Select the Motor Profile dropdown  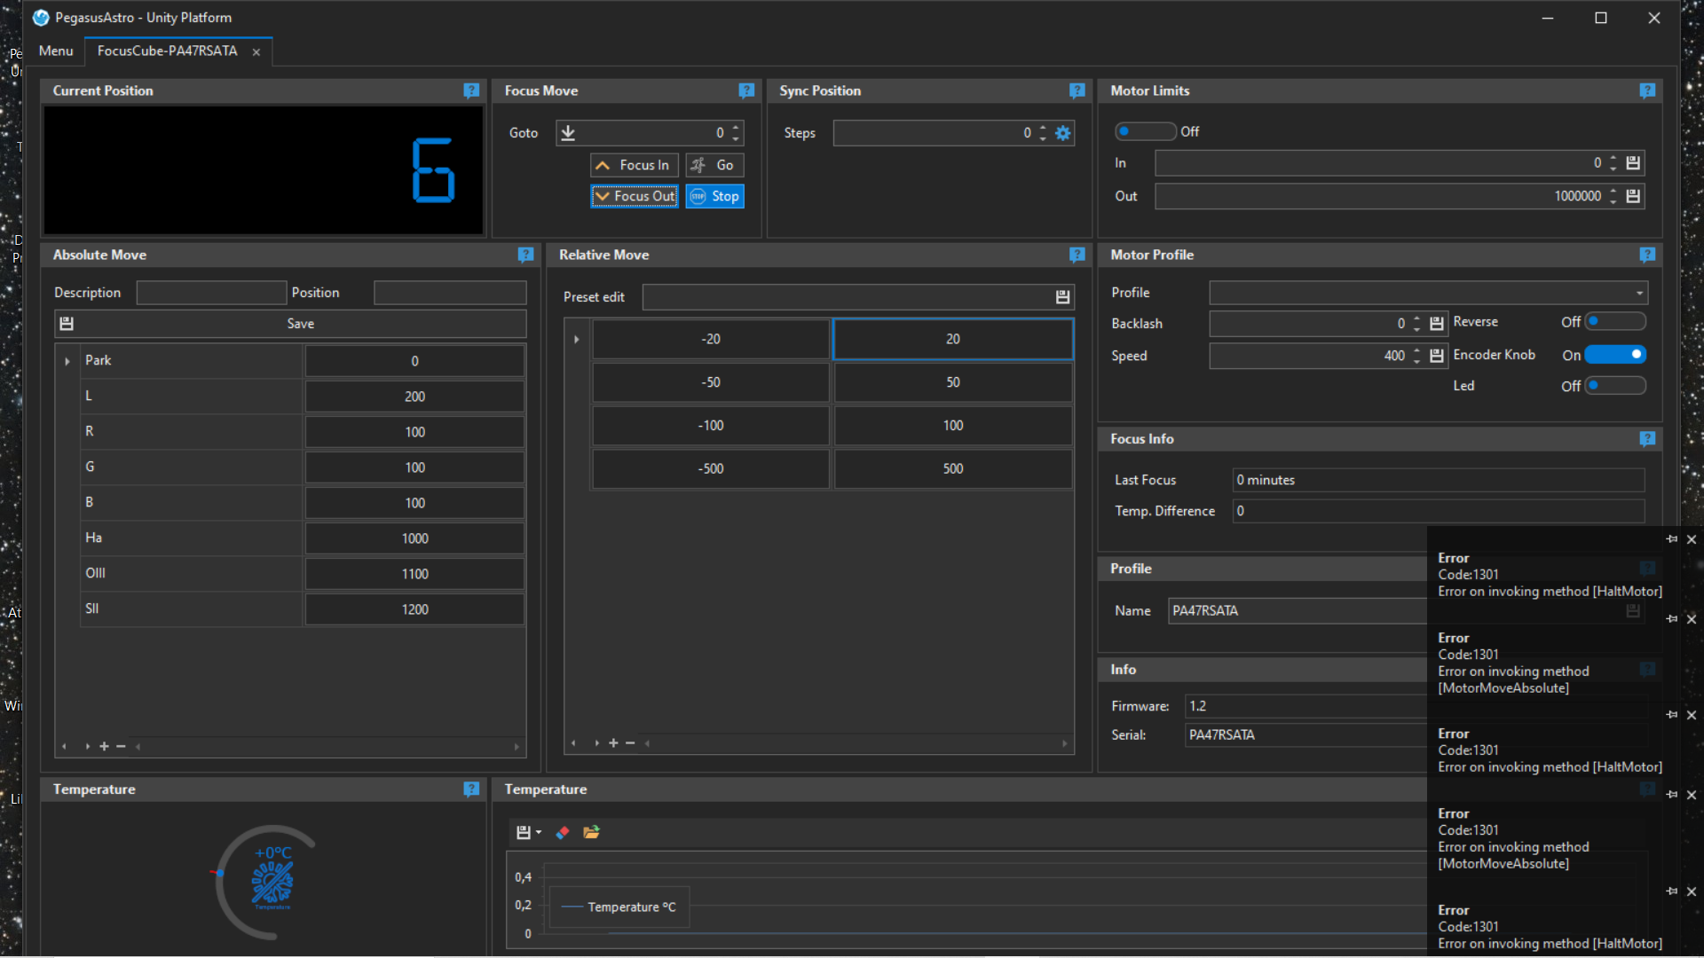coord(1424,291)
